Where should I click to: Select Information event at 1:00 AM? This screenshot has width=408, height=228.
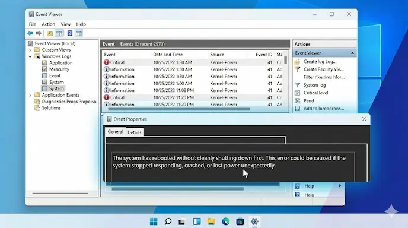(x=193, y=84)
